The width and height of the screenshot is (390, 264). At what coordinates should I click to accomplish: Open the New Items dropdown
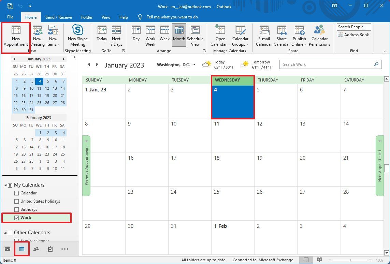(53, 35)
